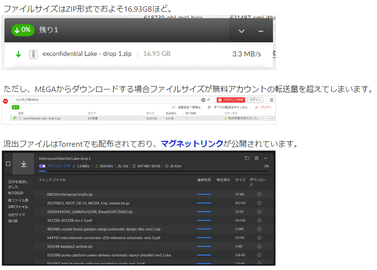Delete torrent using the trash icon

[256, 158]
